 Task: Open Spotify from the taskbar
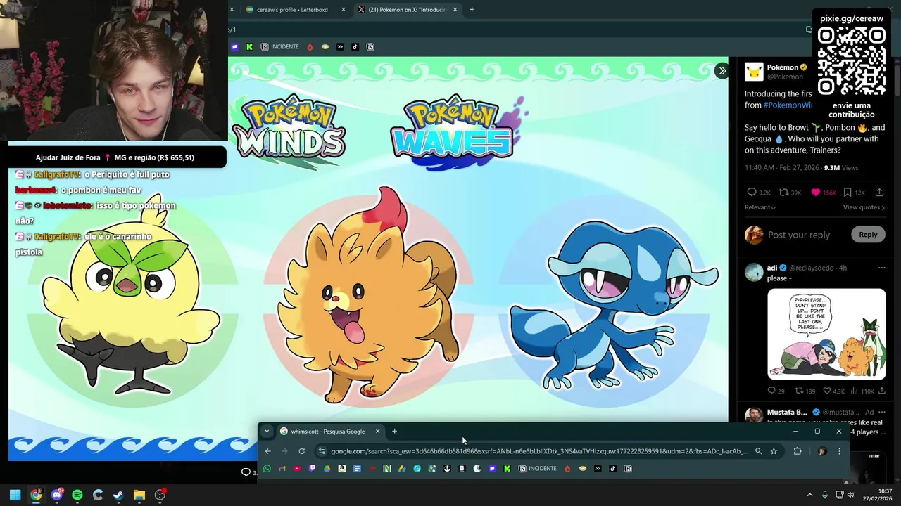(77, 495)
